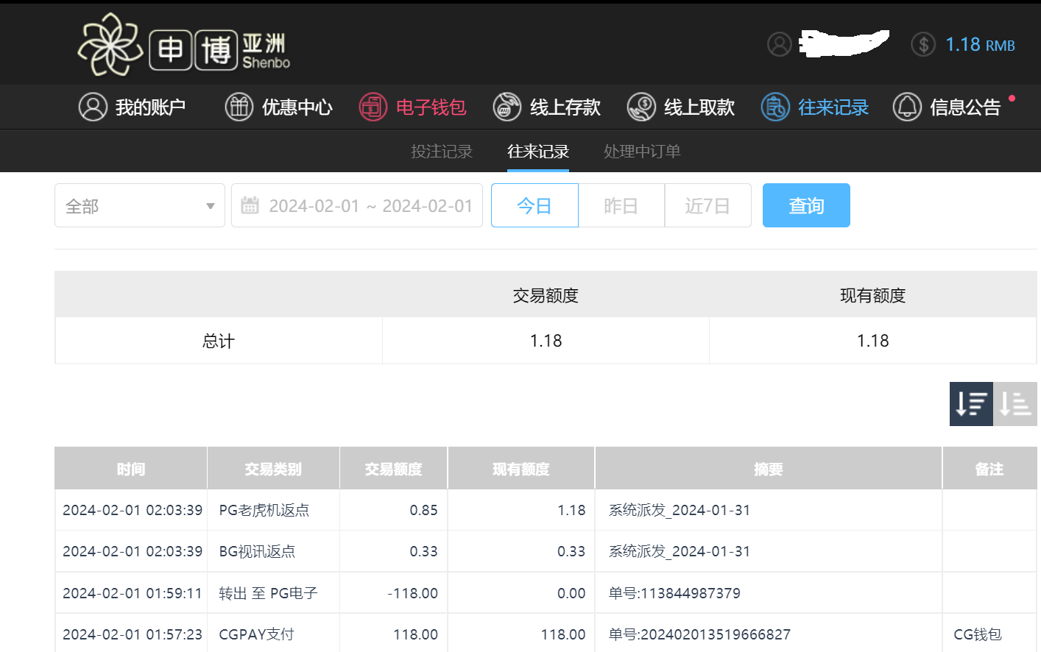This screenshot has width=1041, height=652.
Task: Select the 近7日 date filter
Action: [707, 205]
